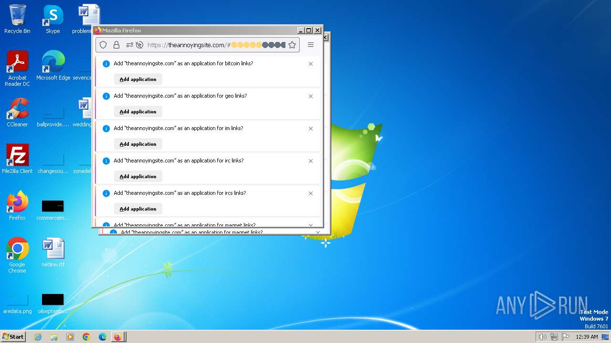Click the 12:39 AM taskbar clock
611x343 pixels.
coord(587,337)
